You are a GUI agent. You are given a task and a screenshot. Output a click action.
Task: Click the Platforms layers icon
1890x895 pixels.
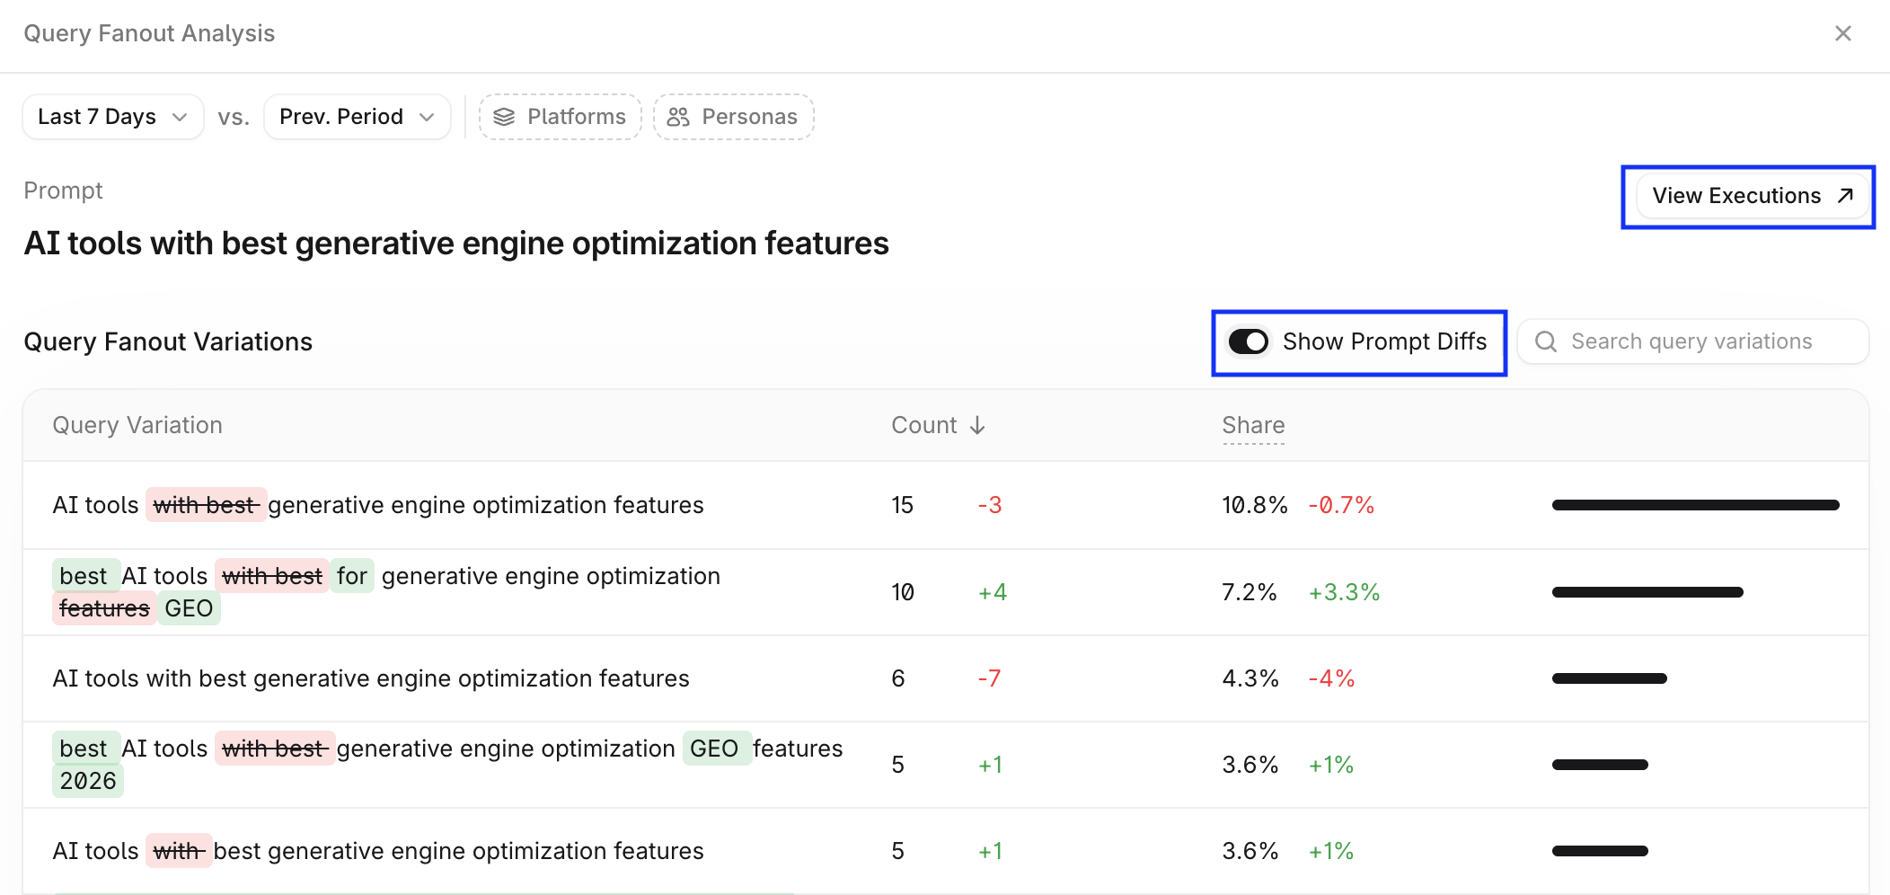[504, 117]
